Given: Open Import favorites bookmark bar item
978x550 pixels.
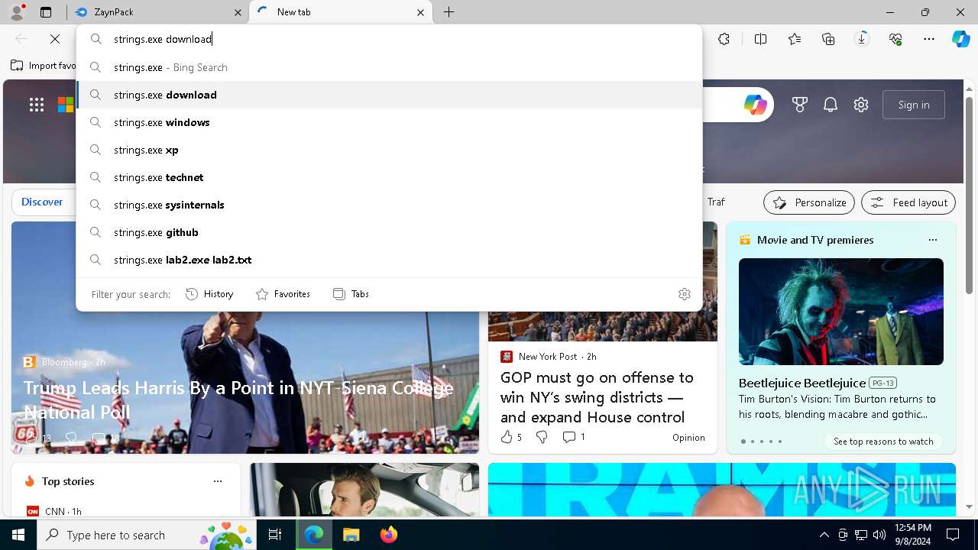Looking at the screenshot, I should [x=43, y=66].
